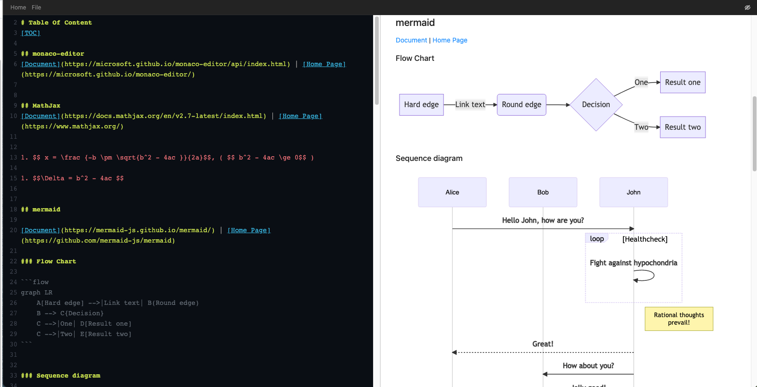Click the '## monaco-editor' heading in editor
Screen dimensions: 757x387
[x=53, y=54]
